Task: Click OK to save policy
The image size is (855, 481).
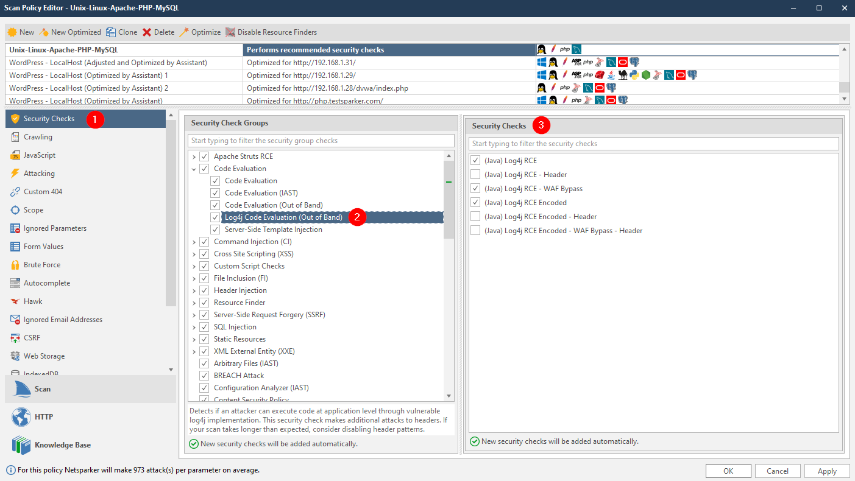Action: point(728,471)
